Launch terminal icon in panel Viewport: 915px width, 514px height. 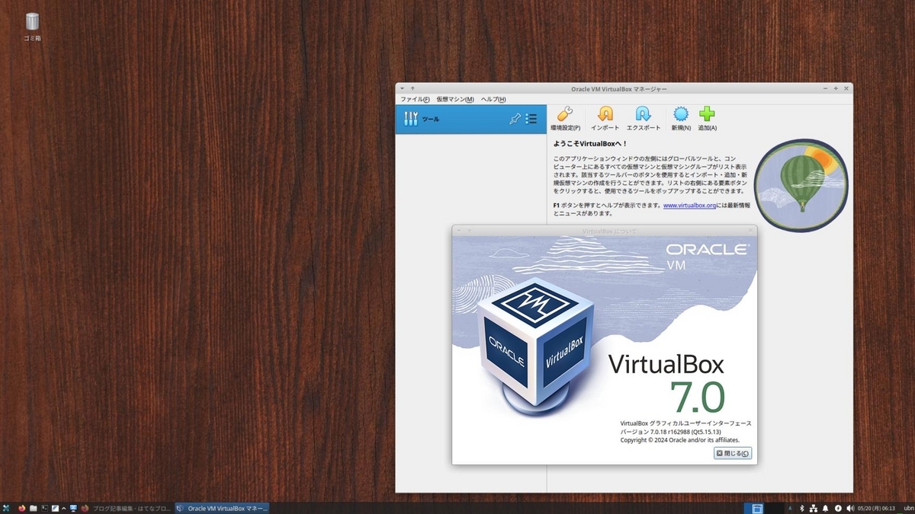tap(44, 508)
